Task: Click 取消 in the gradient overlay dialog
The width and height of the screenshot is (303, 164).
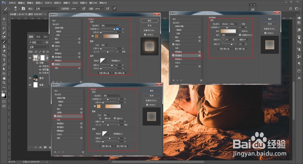Action: (x=270, y=24)
